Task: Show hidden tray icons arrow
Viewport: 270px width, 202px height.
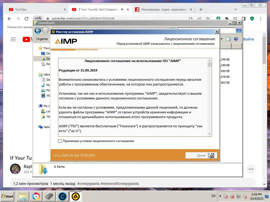Action: tap(220, 196)
